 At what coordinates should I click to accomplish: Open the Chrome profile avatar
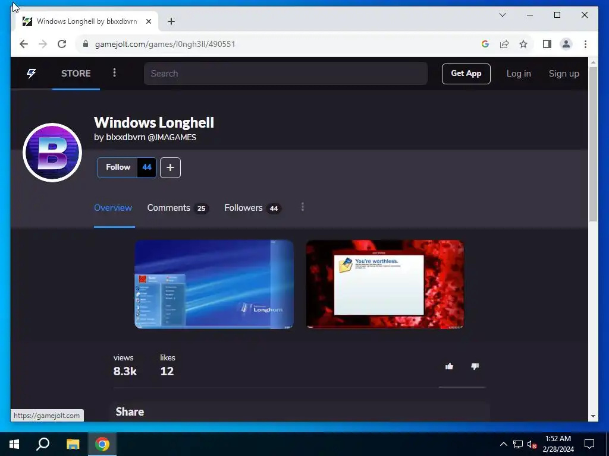(566, 44)
